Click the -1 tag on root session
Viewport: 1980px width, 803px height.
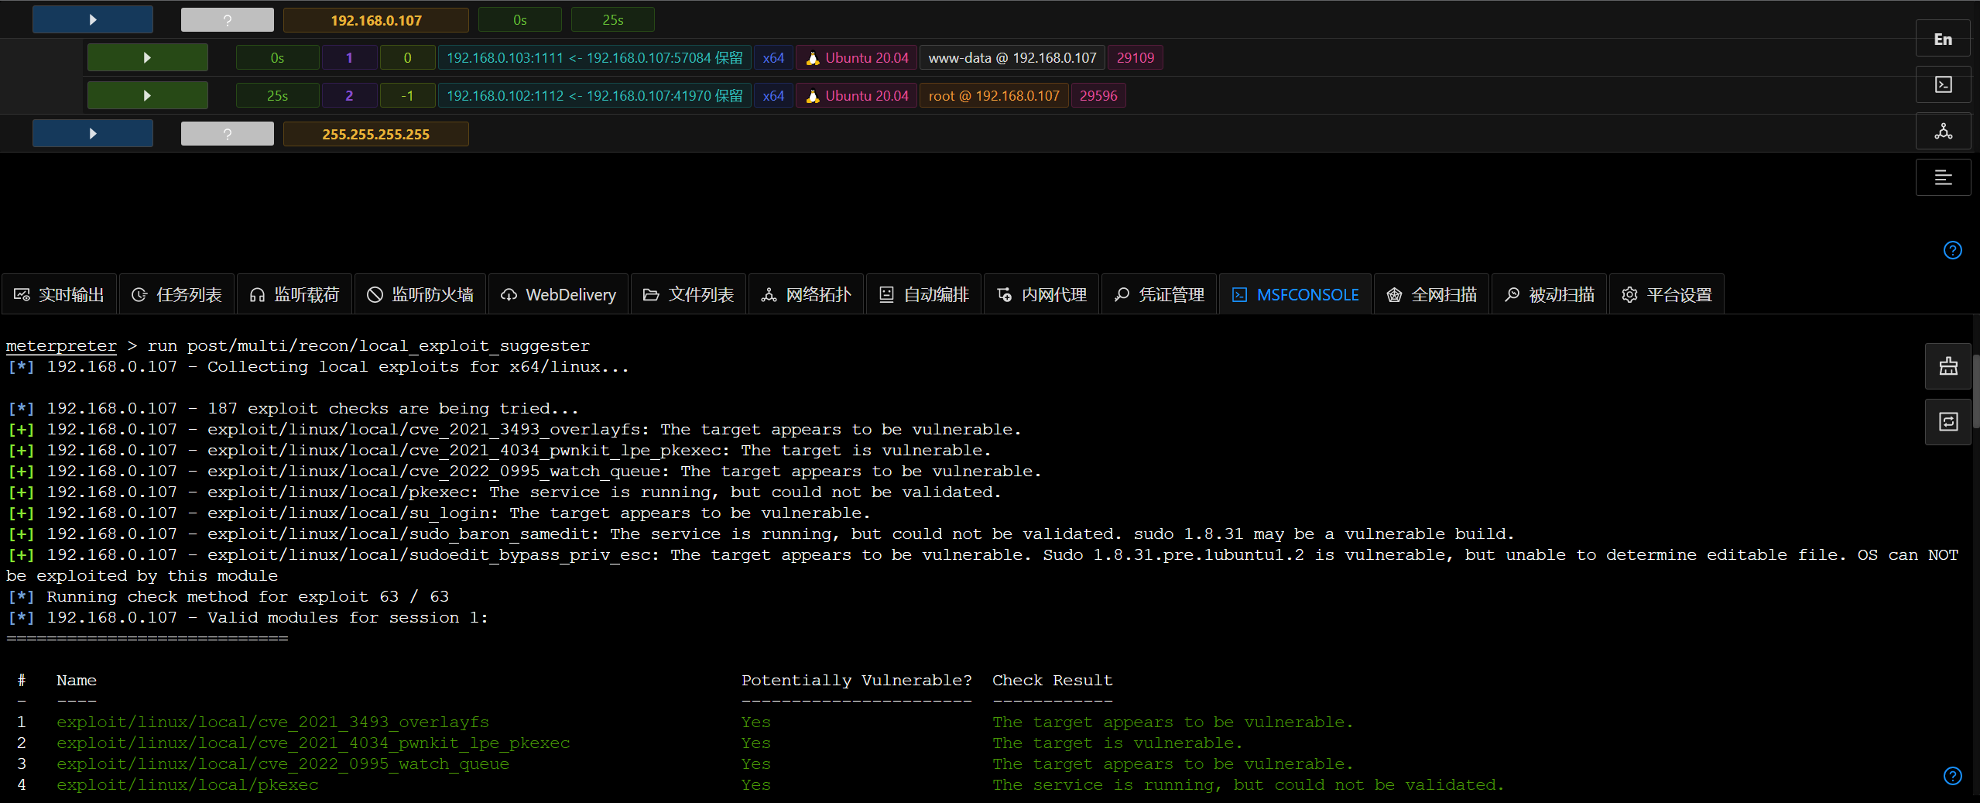point(407,95)
